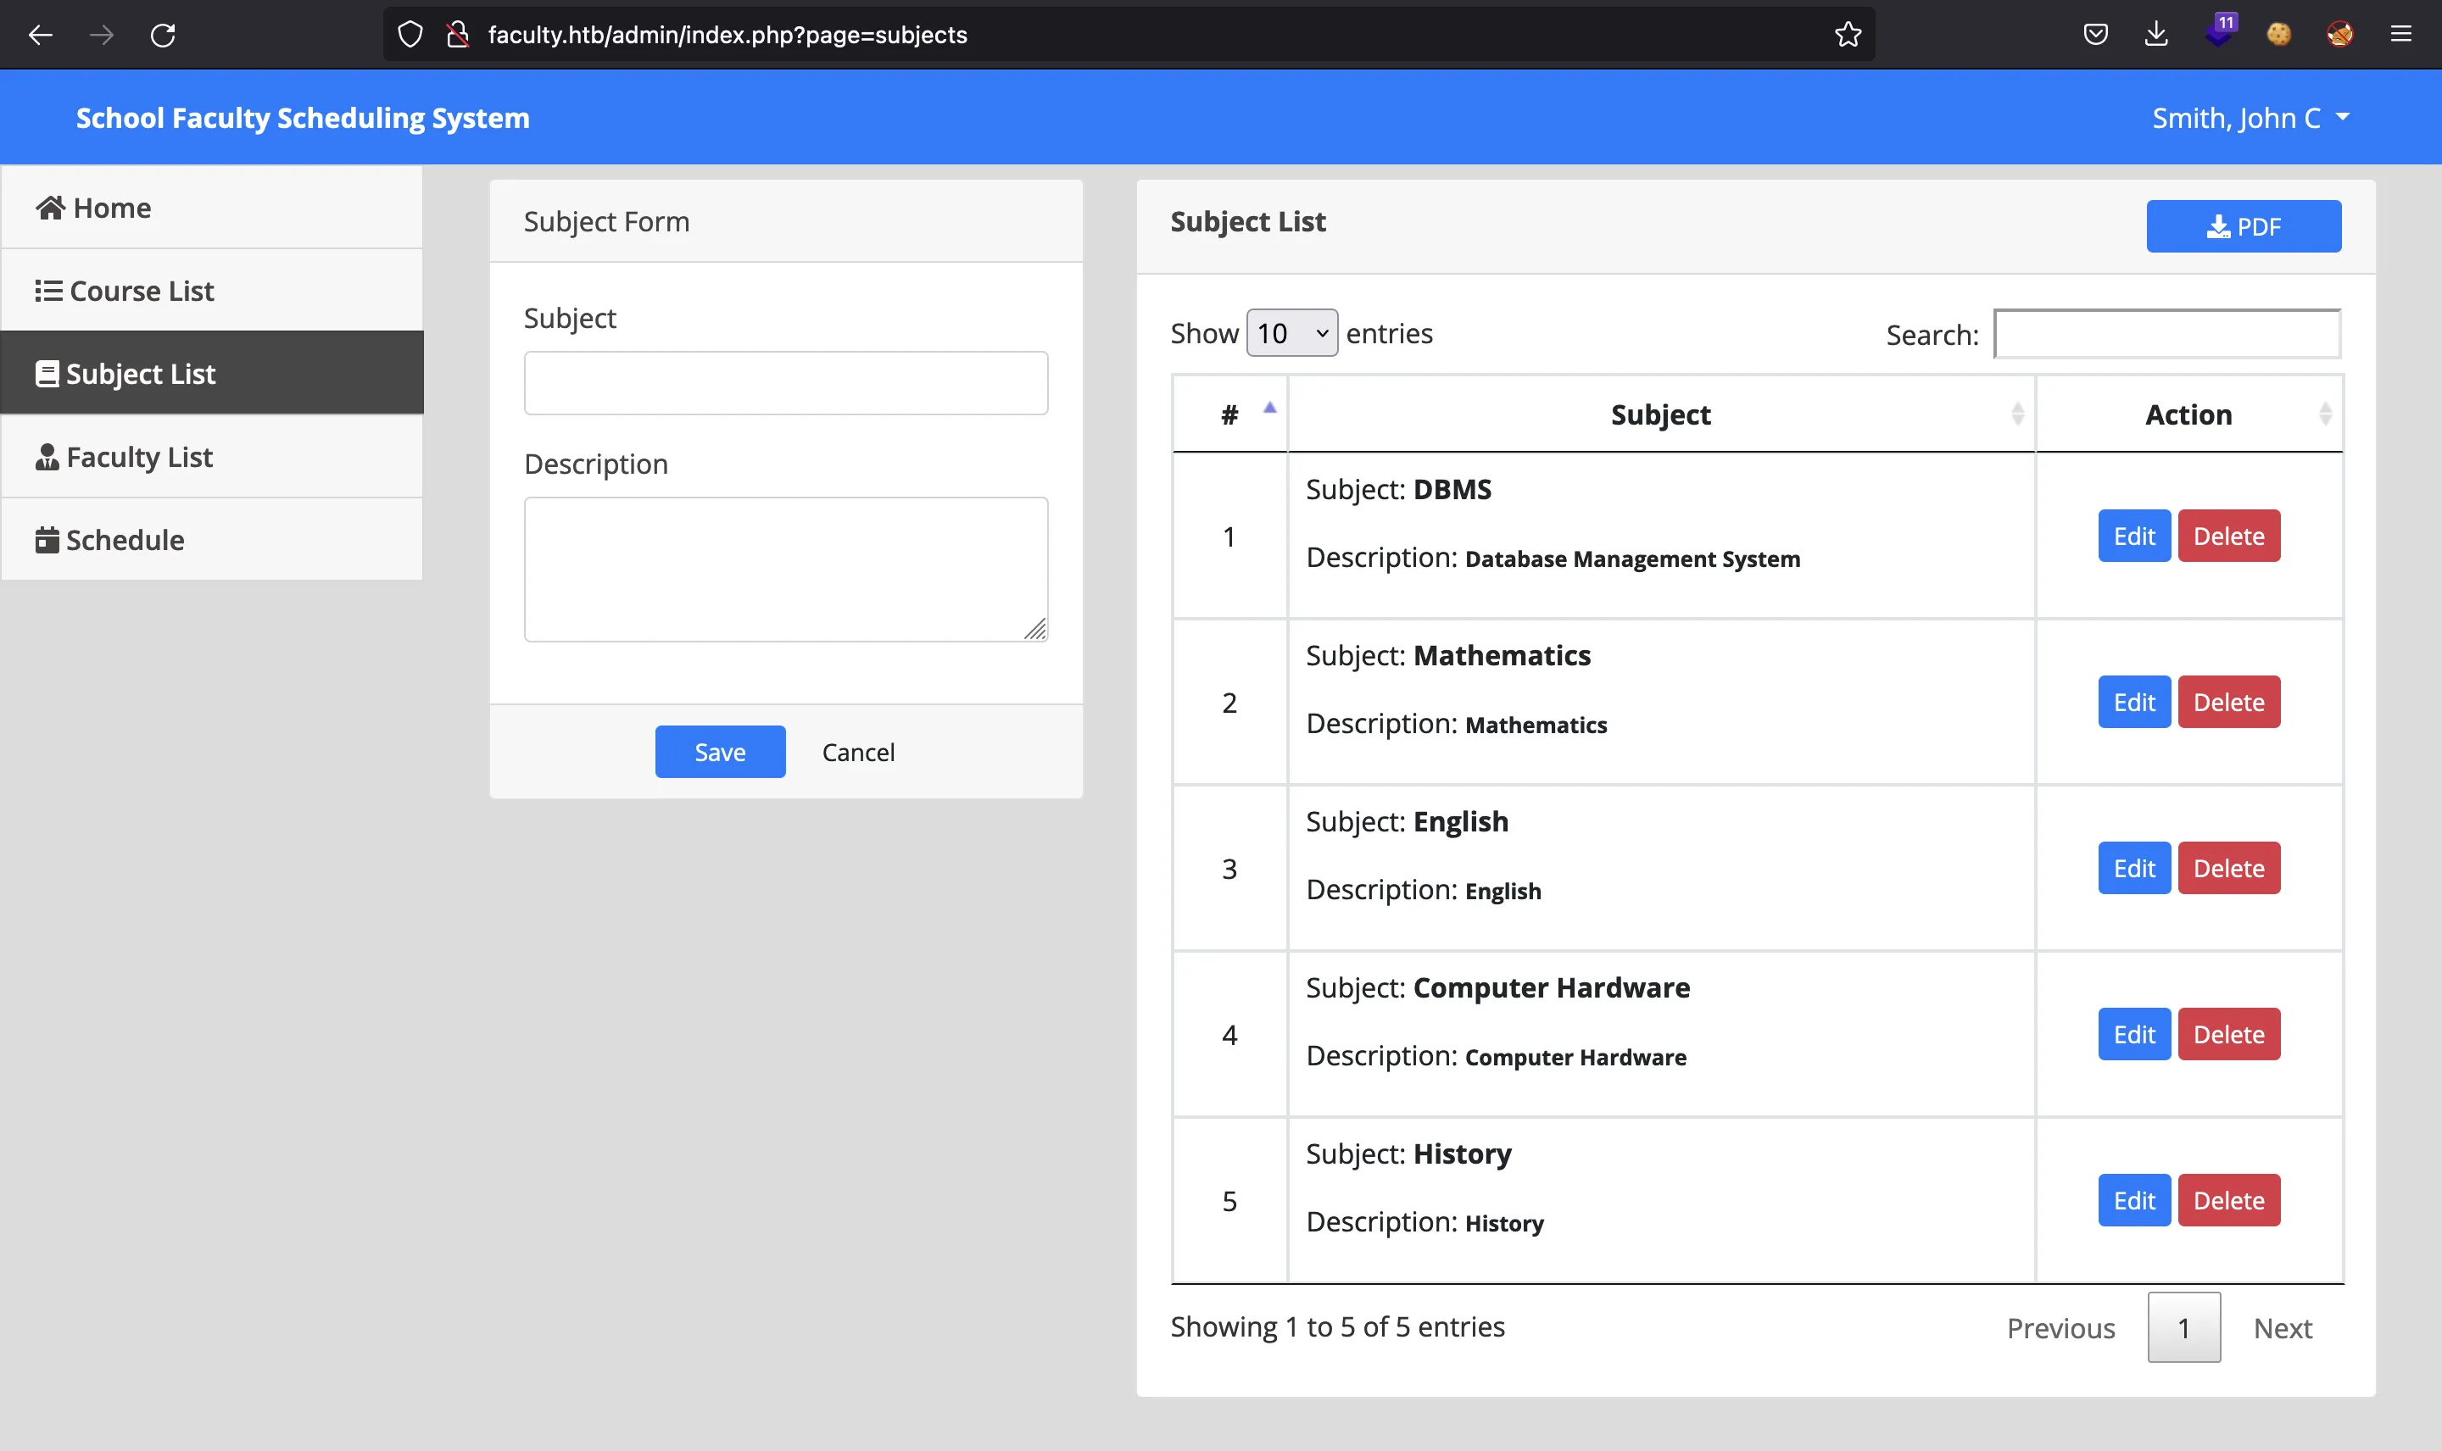The width and height of the screenshot is (2442, 1451).
Task: Focus the Search box in Subject List
Action: point(2166,335)
